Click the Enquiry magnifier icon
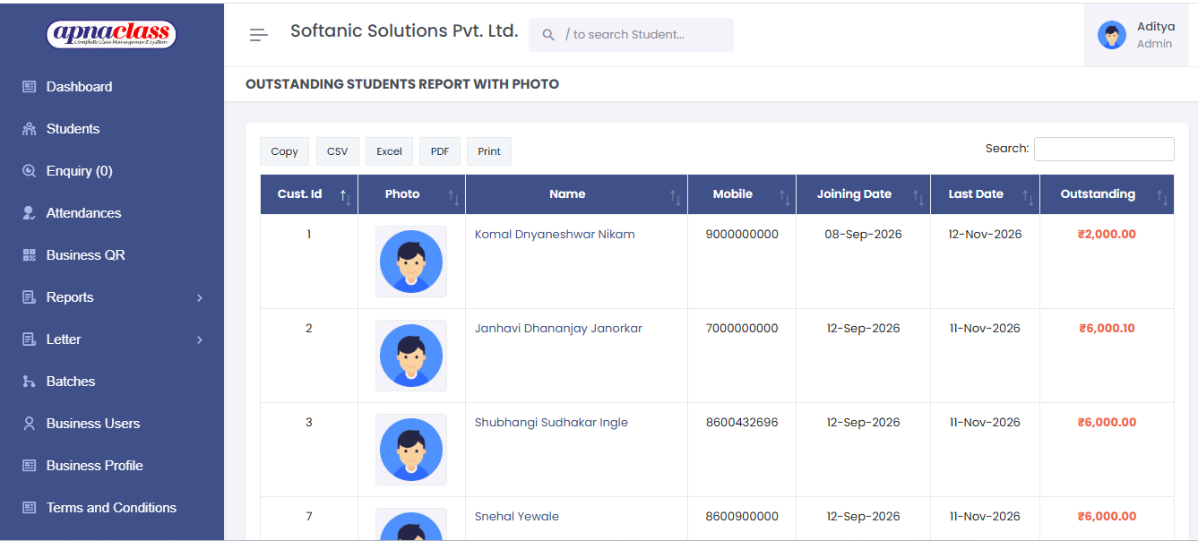 [x=30, y=171]
